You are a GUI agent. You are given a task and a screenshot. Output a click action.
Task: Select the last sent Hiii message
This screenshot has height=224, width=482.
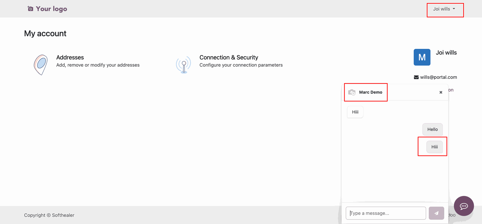pos(435,147)
